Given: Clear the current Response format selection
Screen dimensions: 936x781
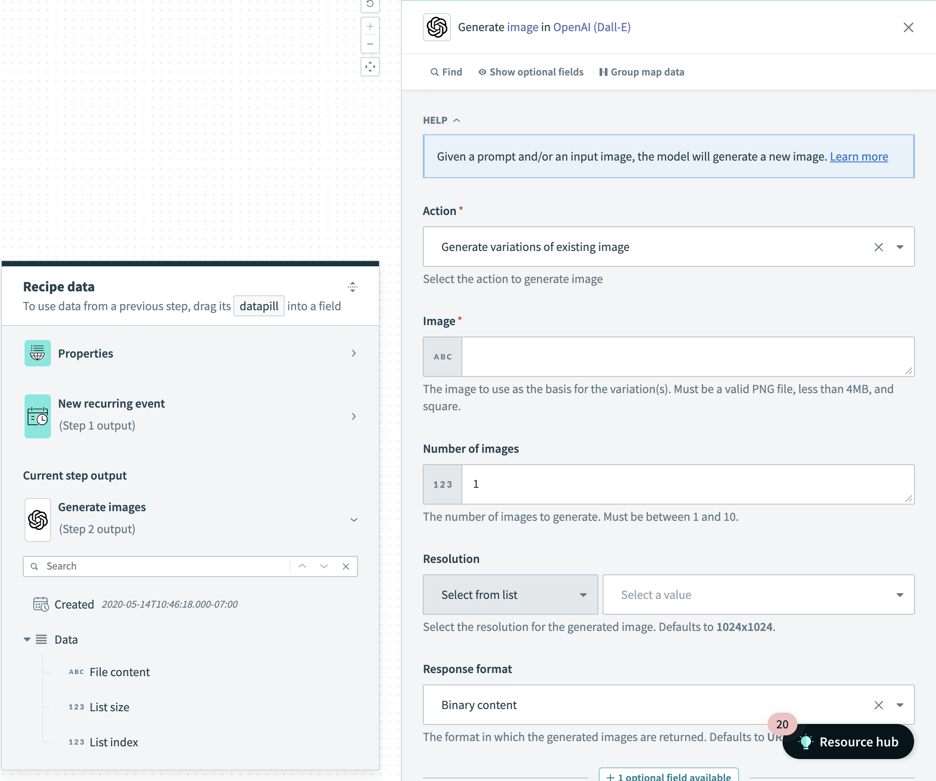Looking at the screenshot, I should point(879,705).
